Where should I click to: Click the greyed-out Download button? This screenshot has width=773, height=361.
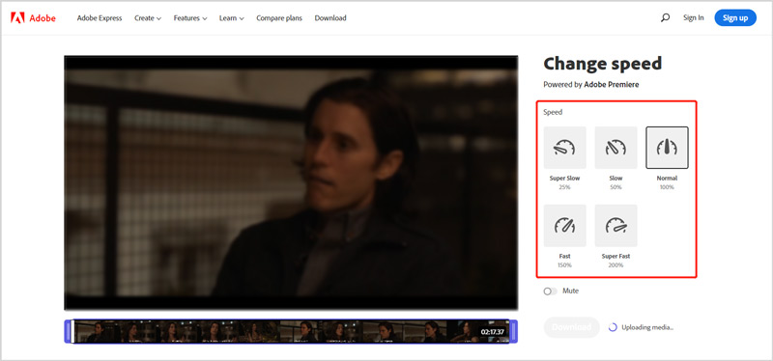pos(571,327)
